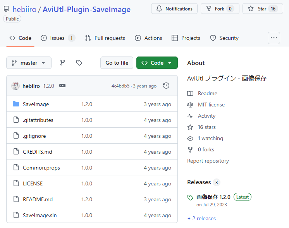The width and height of the screenshot is (289, 228).
Task: Open the master branch dropdown
Action: tap(29, 63)
